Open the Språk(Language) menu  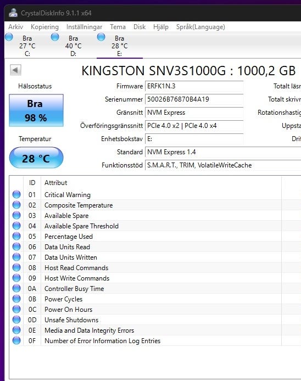point(200,27)
